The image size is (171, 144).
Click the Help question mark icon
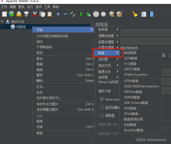point(151,14)
